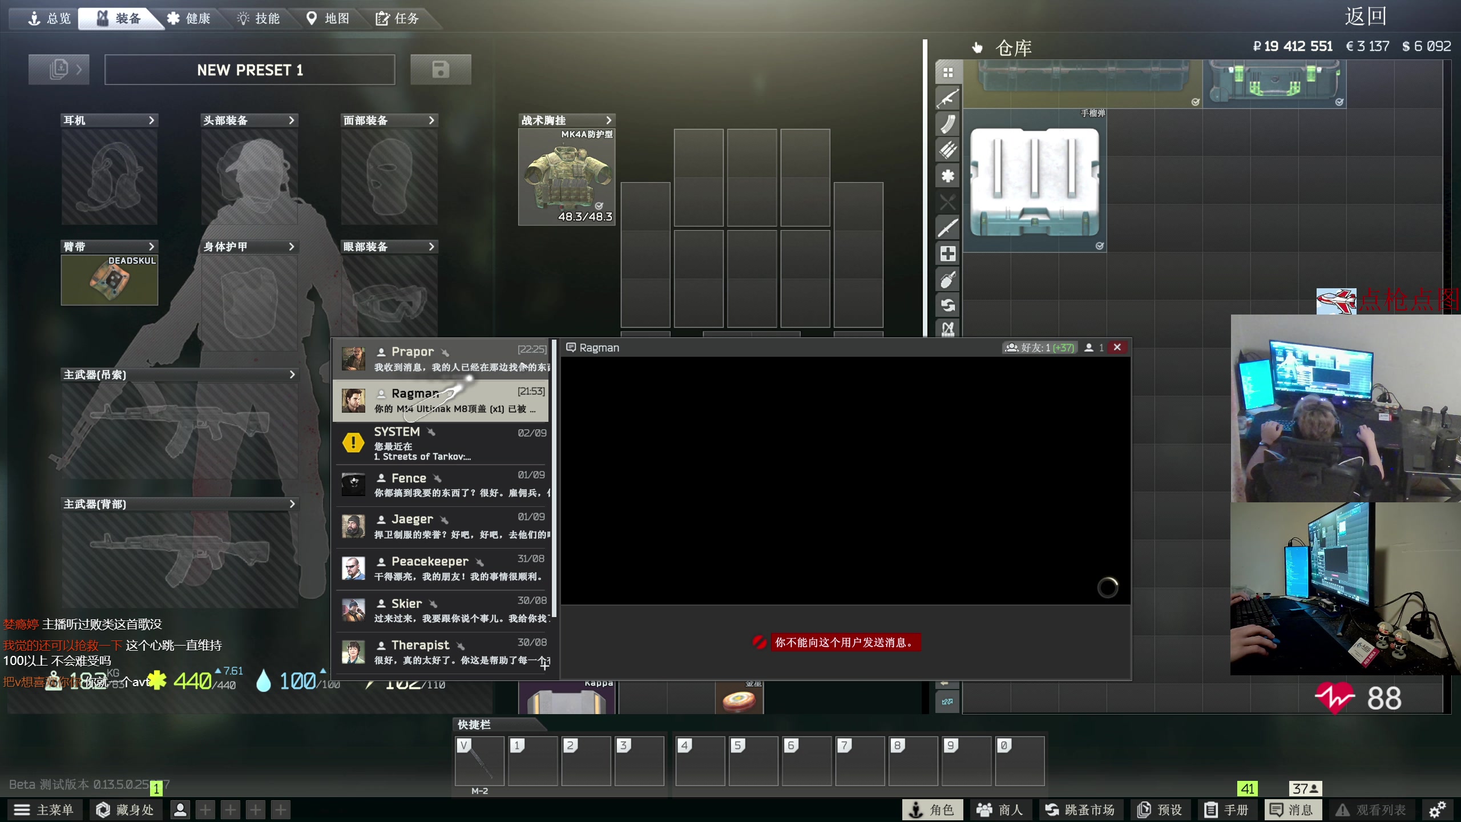Click quick bar slot V with M-2

[479, 761]
